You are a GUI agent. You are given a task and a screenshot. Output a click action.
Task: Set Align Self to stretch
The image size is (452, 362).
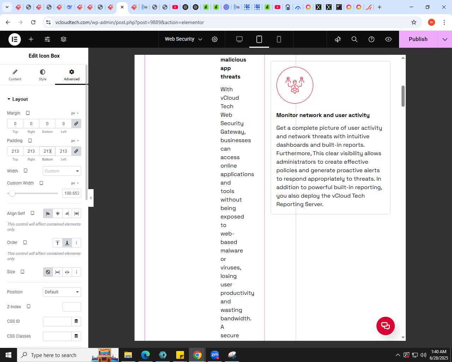point(76,214)
